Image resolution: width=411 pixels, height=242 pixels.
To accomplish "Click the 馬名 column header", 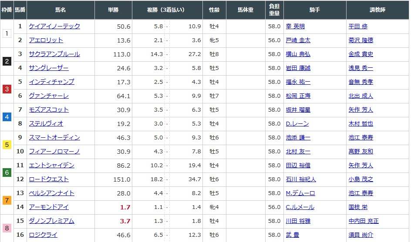I will (61, 10).
